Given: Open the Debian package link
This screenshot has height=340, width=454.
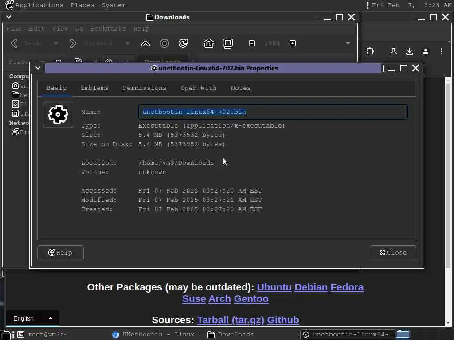Looking at the screenshot, I should [311, 287].
